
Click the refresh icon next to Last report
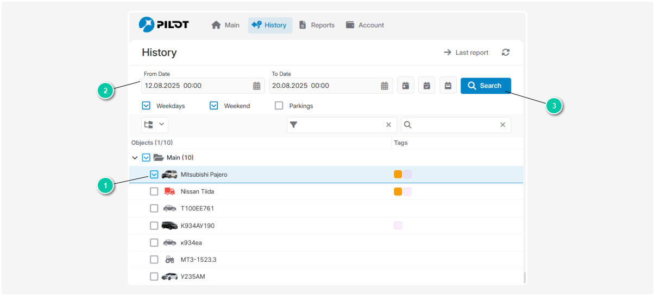[x=506, y=53]
